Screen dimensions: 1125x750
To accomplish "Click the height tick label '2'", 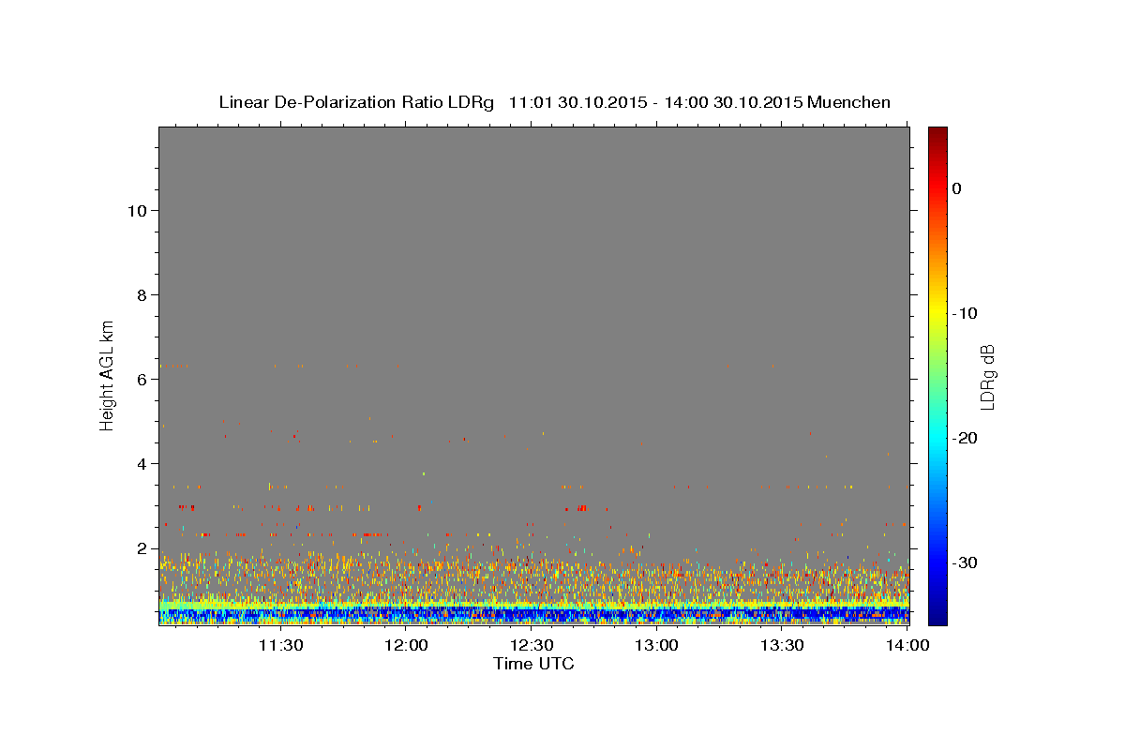I will click(x=140, y=548).
